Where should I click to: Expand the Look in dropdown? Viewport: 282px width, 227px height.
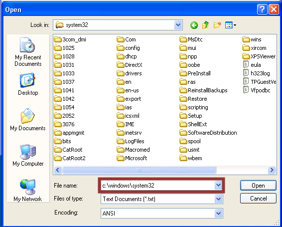point(178,25)
